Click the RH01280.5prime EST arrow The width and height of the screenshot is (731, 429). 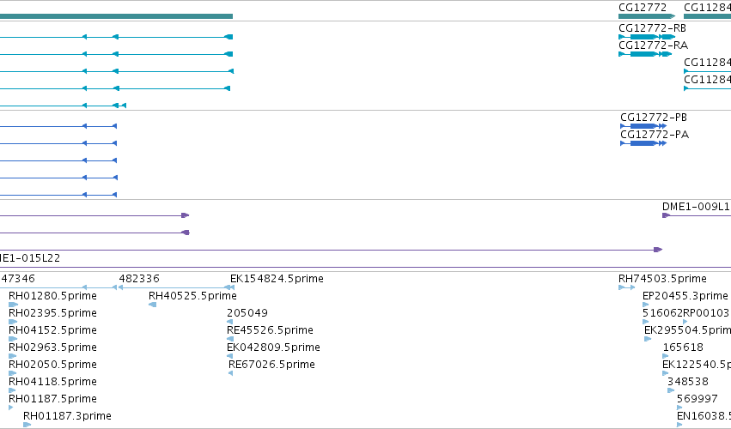pos(13,305)
